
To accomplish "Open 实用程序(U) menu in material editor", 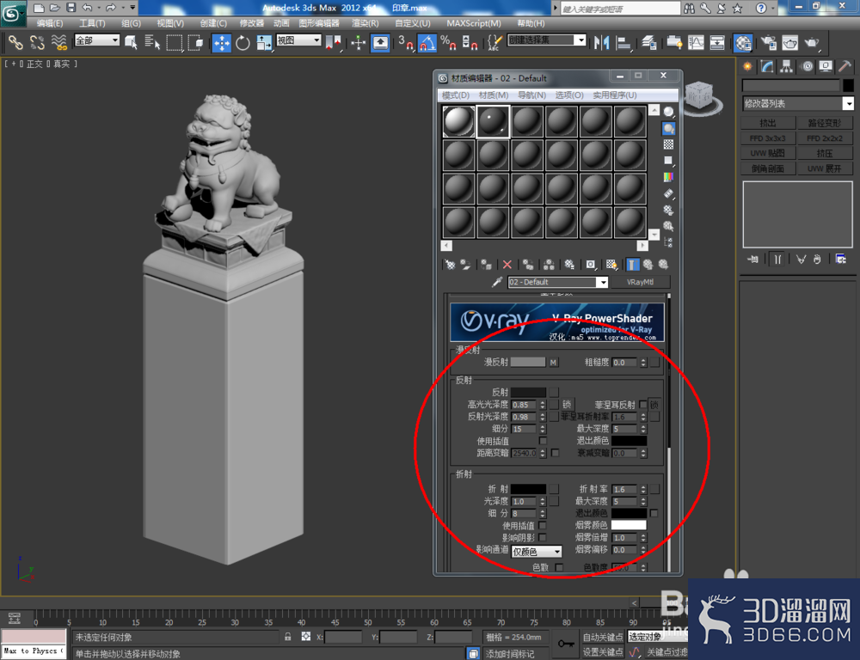I will (615, 95).
